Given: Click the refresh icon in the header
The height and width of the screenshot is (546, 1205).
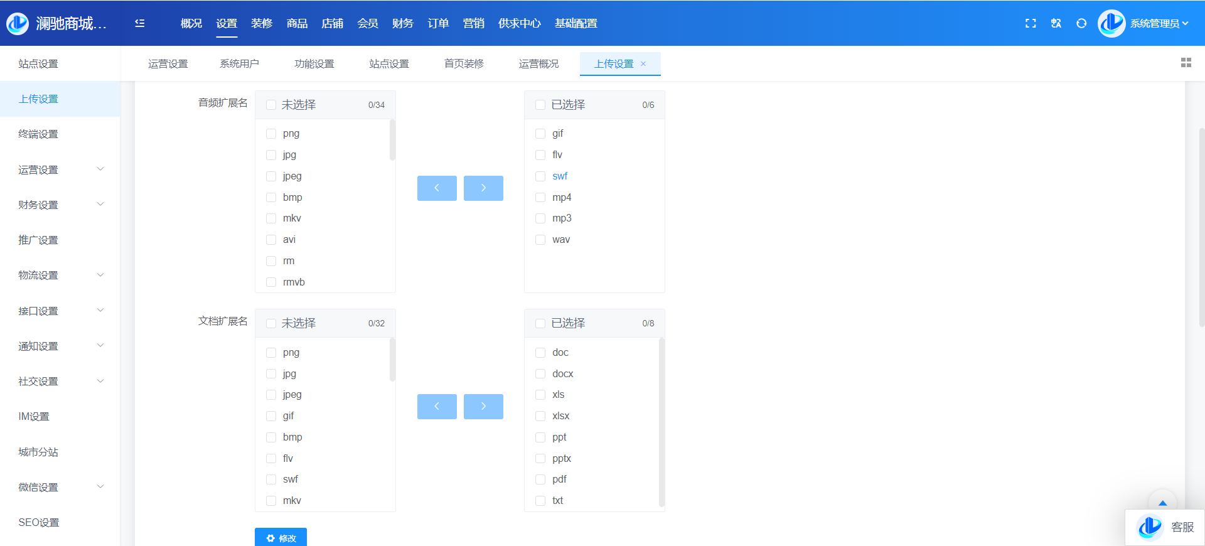Looking at the screenshot, I should pos(1081,23).
